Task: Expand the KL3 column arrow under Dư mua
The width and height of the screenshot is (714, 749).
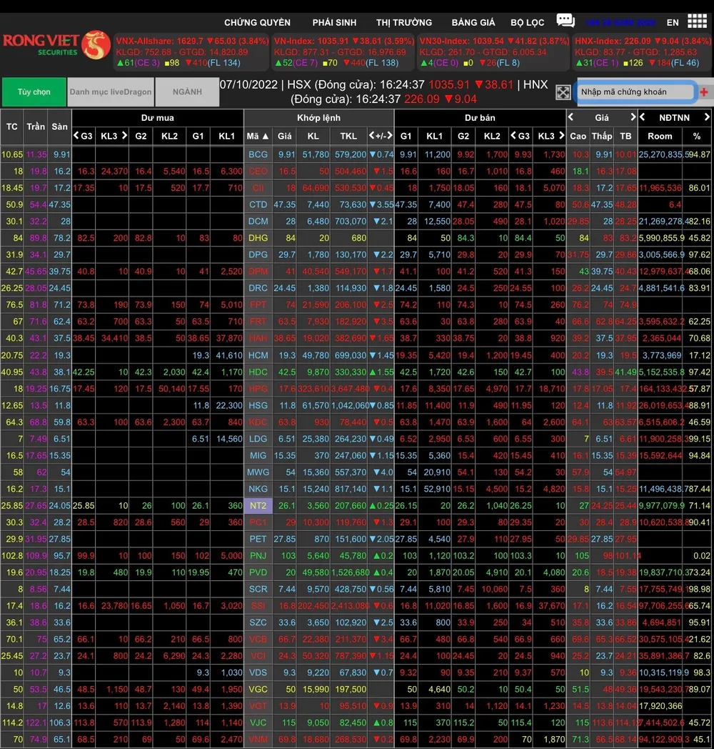Action: coord(124,136)
